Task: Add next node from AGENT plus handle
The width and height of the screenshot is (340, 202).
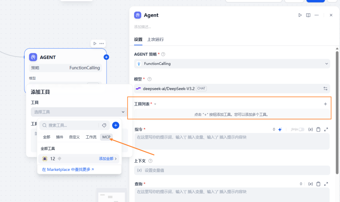Action: pyautogui.click(x=106, y=57)
